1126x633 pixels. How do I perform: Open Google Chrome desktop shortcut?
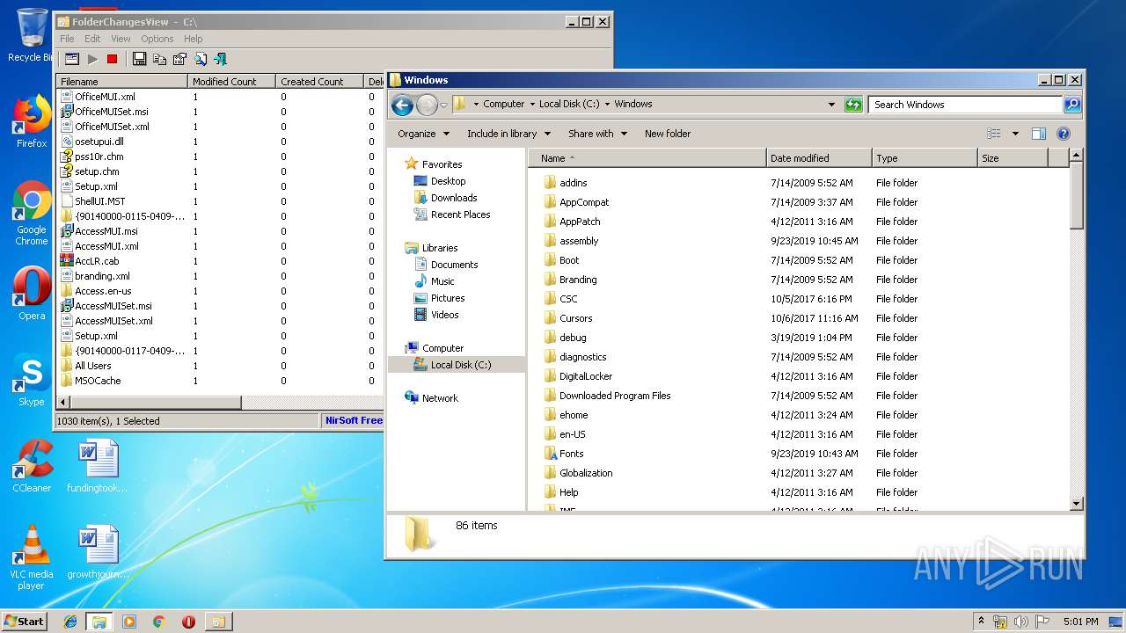click(x=32, y=214)
